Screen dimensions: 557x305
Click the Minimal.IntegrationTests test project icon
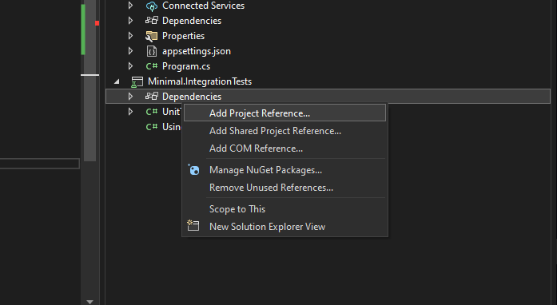pyautogui.click(x=137, y=81)
